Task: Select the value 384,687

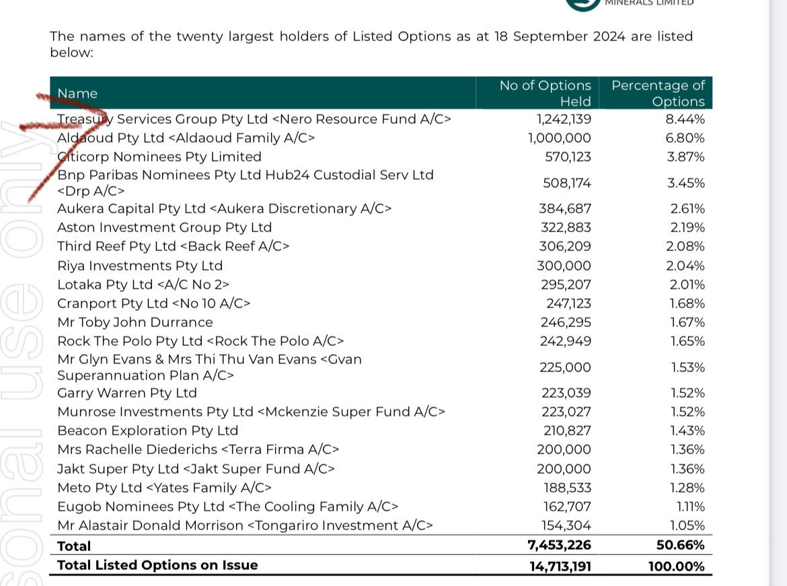Action: pyautogui.click(x=565, y=209)
